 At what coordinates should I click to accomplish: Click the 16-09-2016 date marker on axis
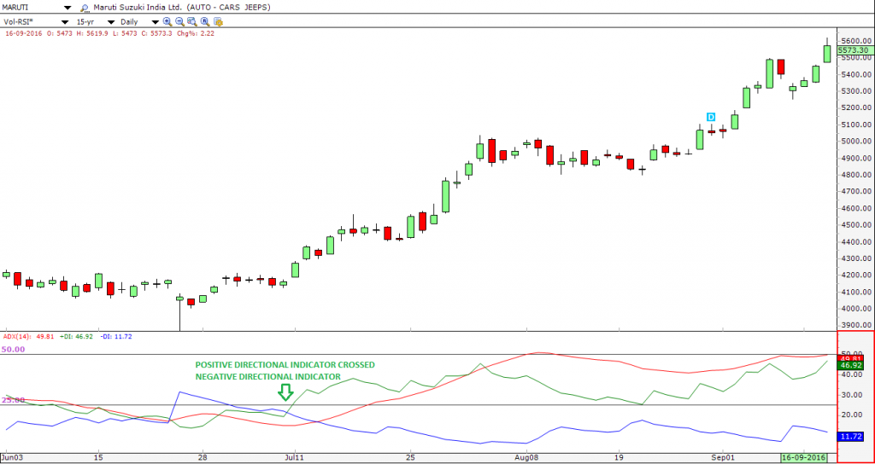[805, 458]
